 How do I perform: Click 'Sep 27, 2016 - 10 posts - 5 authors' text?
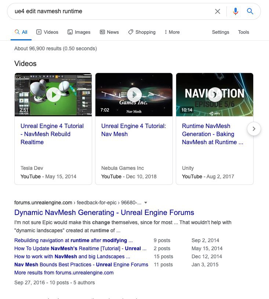[55, 282]
